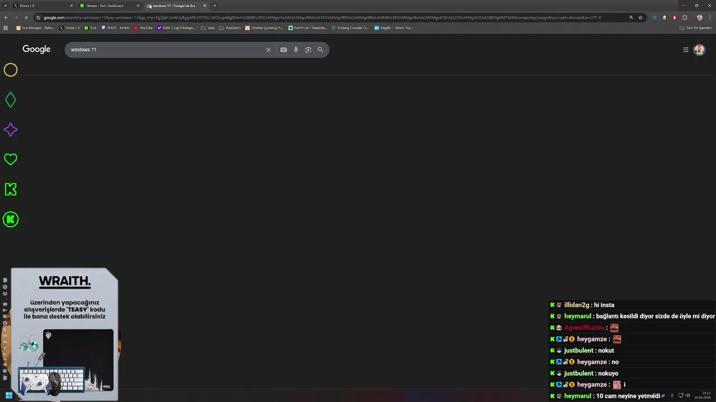This screenshot has height=402, width=716.
Task: Click justbulent's nokuyo chat message
Action: [x=584, y=373]
